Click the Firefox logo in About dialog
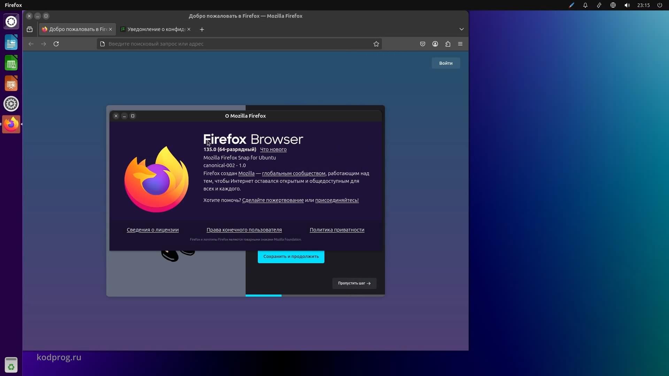The image size is (669, 376). [156, 179]
